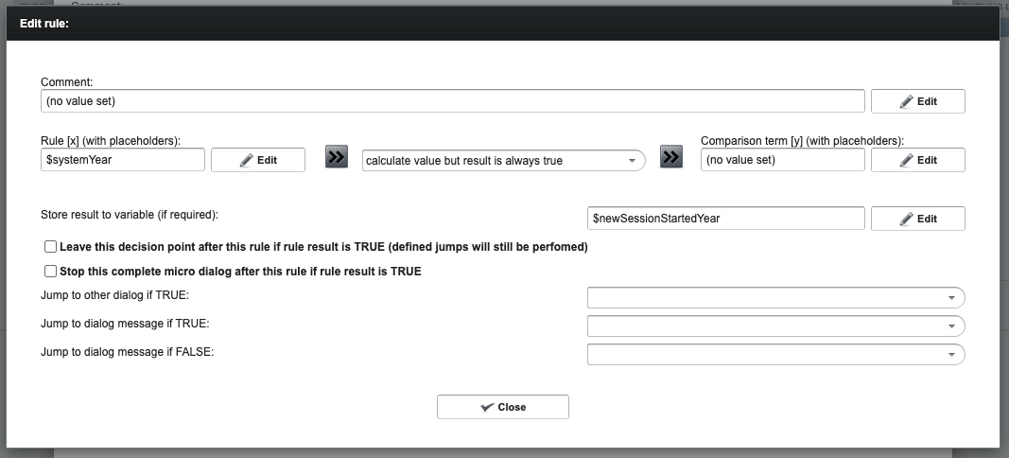This screenshot has width=1009, height=458.
Task: Expand 'Jump to dialog message if FALSE' dropdown
Action: point(775,354)
